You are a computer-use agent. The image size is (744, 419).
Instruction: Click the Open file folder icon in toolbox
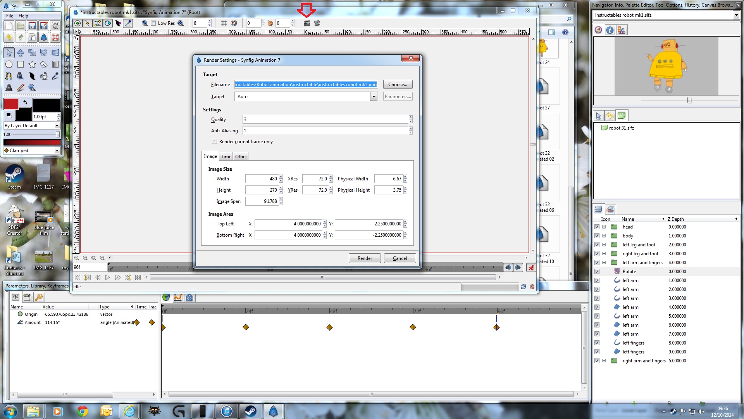(21, 26)
